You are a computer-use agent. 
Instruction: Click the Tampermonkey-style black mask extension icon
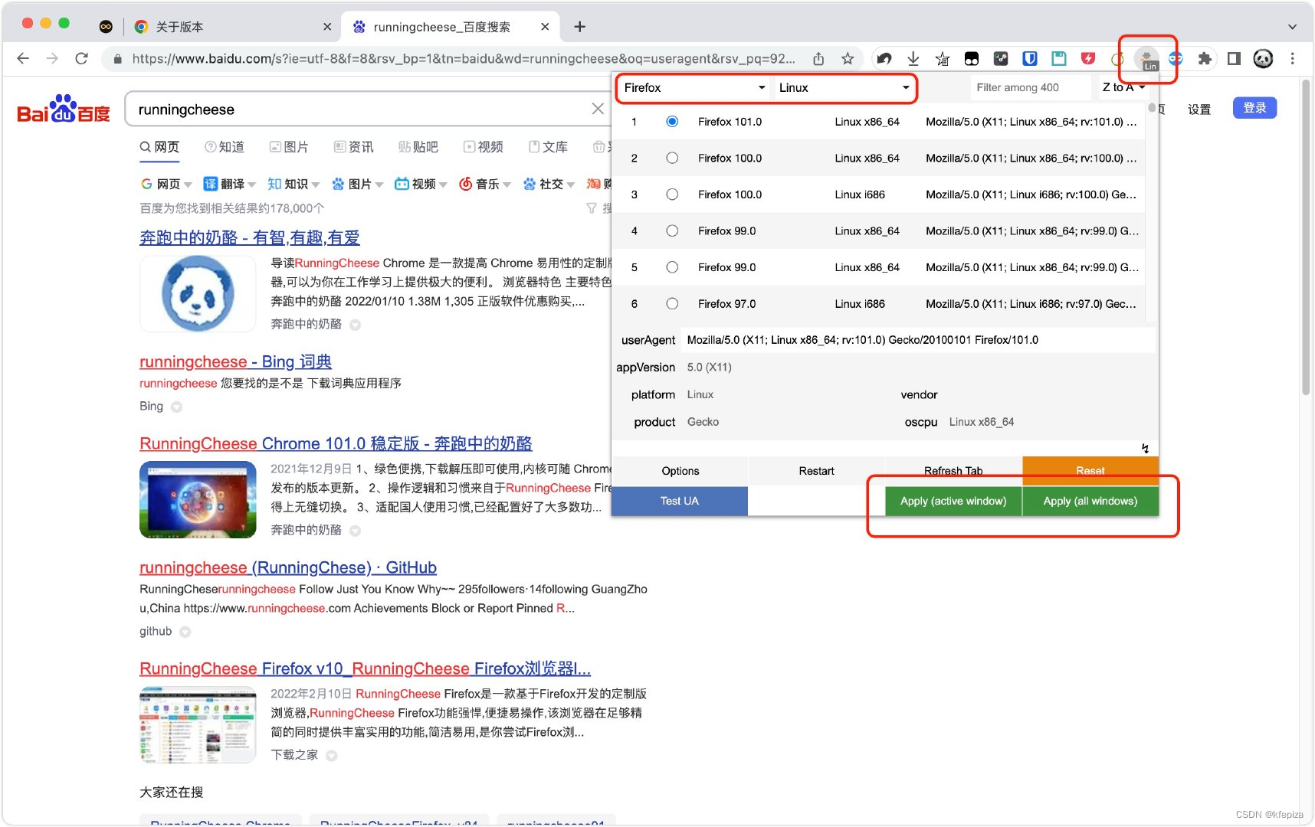tap(972, 58)
